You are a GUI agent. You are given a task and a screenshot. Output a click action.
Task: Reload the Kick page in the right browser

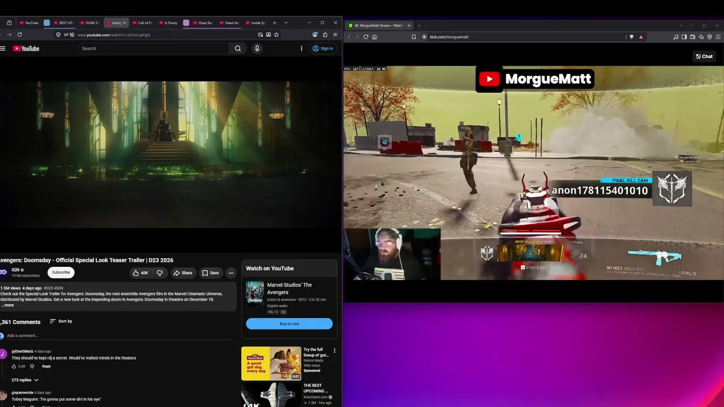click(x=366, y=37)
